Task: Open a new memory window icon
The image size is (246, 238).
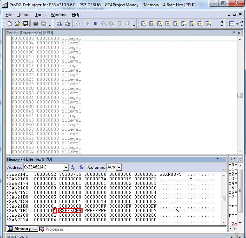Action: point(152,24)
